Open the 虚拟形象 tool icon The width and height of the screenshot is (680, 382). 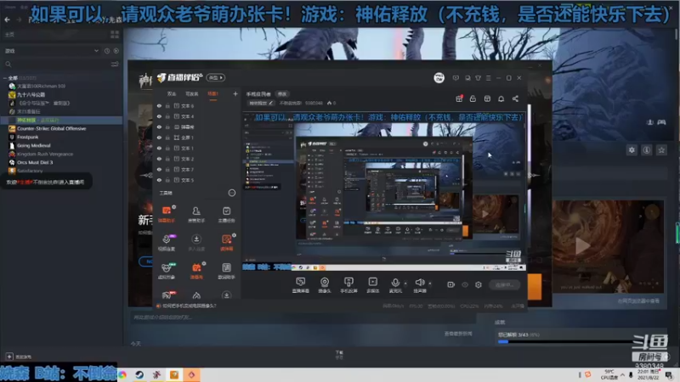(167, 270)
